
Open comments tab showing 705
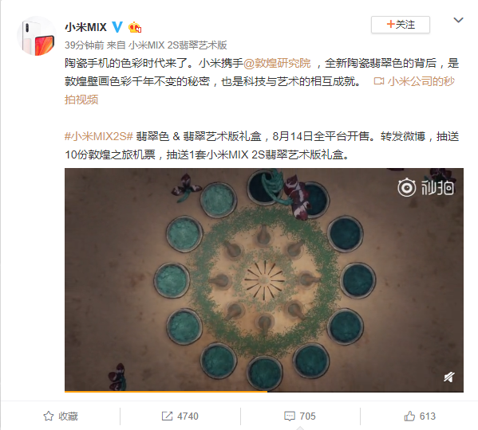[x=300, y=416]
